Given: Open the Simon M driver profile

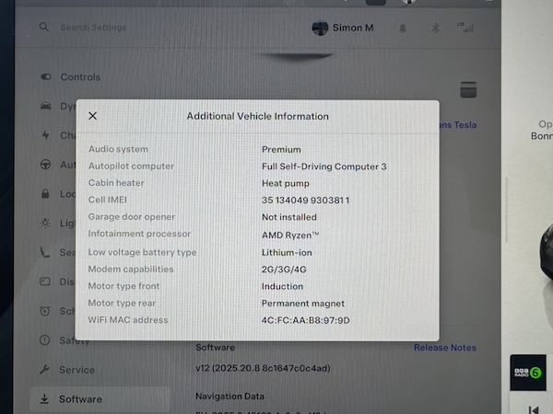Looking at the screenshot, I should [343, 28].
